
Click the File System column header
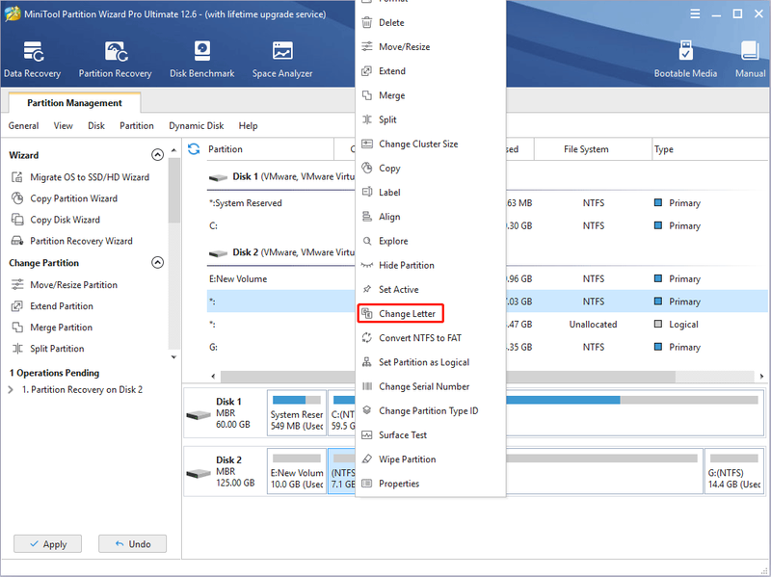tap(593, 149)
